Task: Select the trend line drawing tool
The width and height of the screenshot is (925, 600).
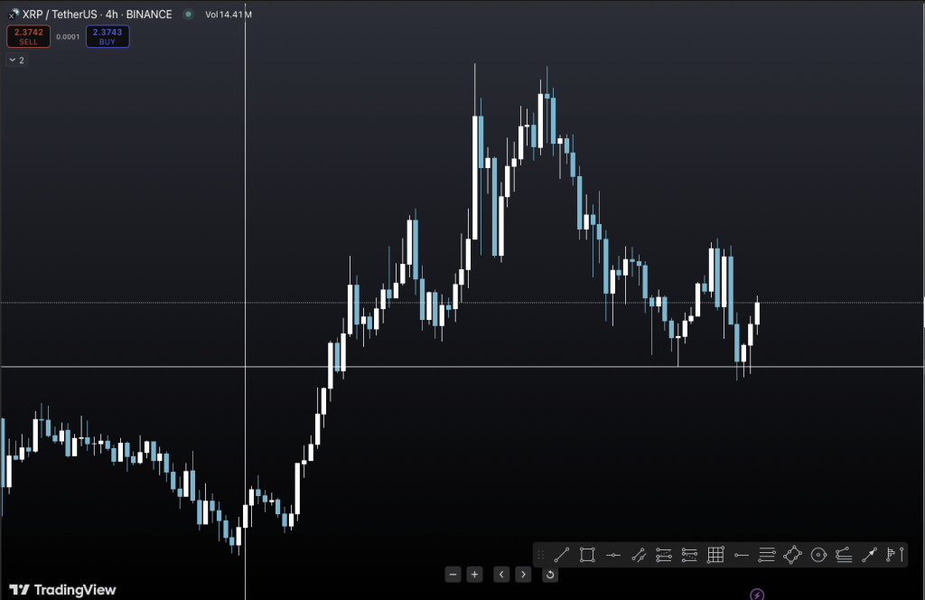Action: pyautogui.click(x=561, y=555)
